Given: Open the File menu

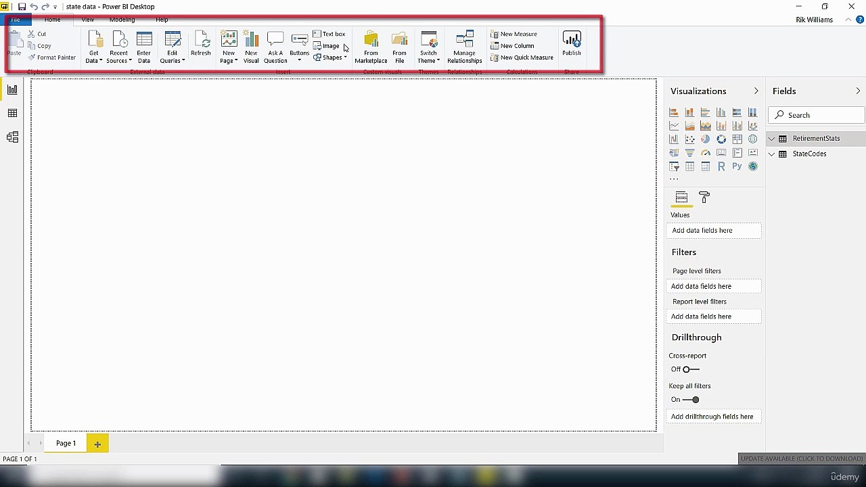Looking at the screenshot, I should [16, 20].
